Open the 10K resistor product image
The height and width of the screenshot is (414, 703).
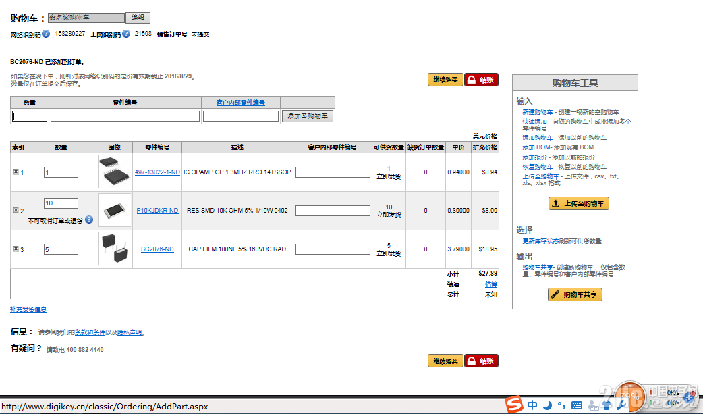114,210
